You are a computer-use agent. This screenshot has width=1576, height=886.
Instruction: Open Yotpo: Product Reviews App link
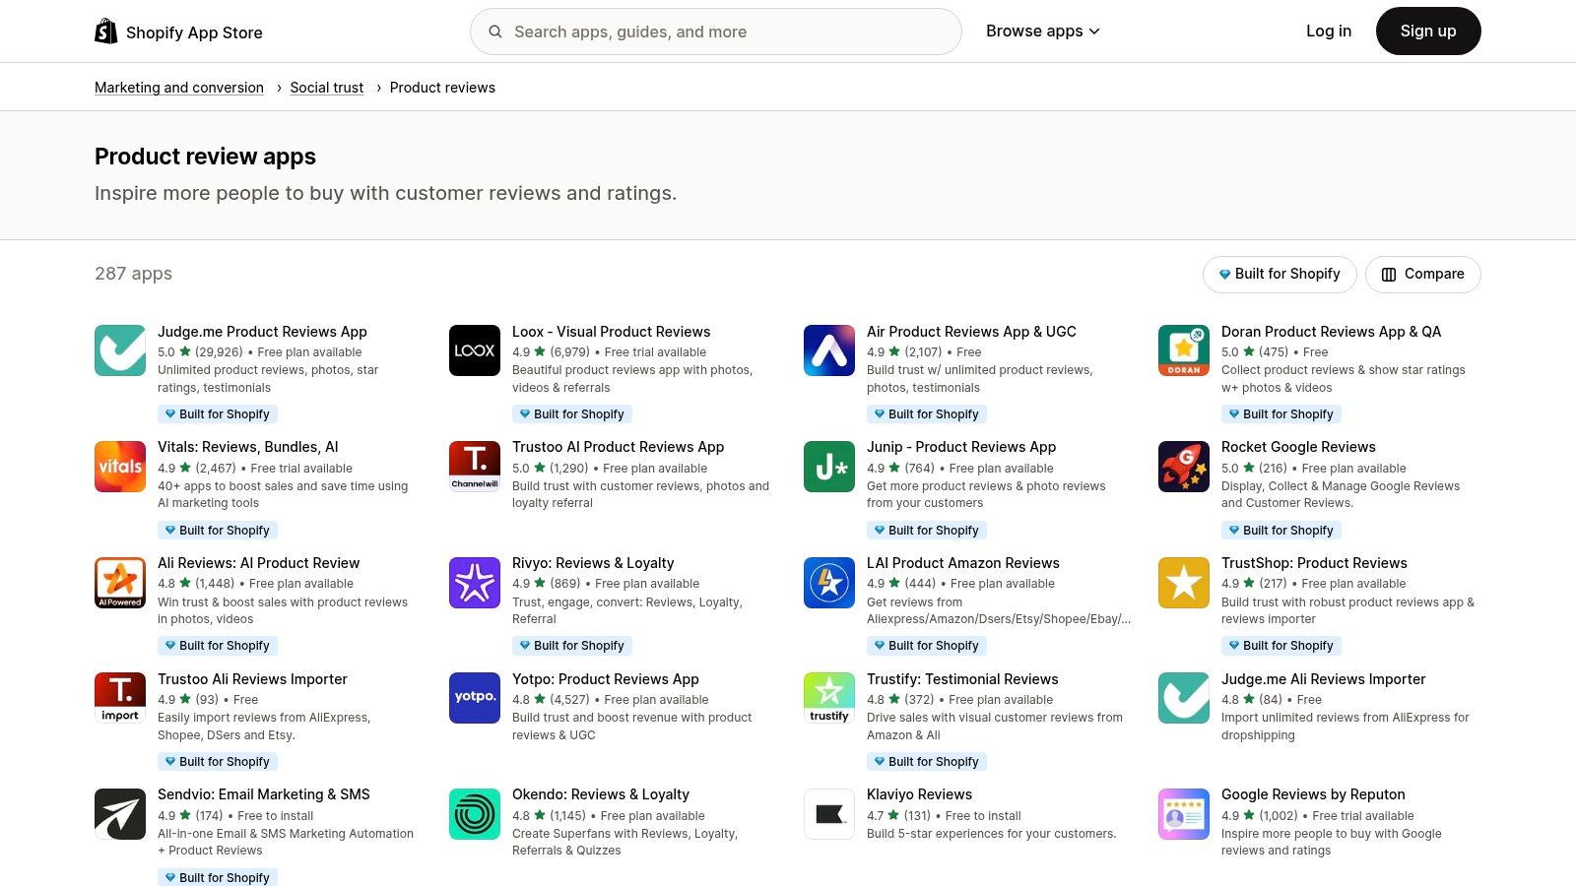606,679
